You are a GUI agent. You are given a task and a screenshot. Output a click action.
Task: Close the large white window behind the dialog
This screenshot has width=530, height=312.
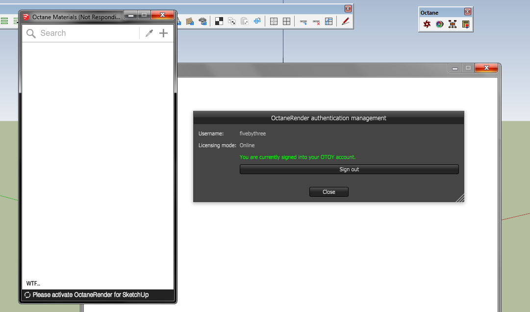click(x=486, y=68)
